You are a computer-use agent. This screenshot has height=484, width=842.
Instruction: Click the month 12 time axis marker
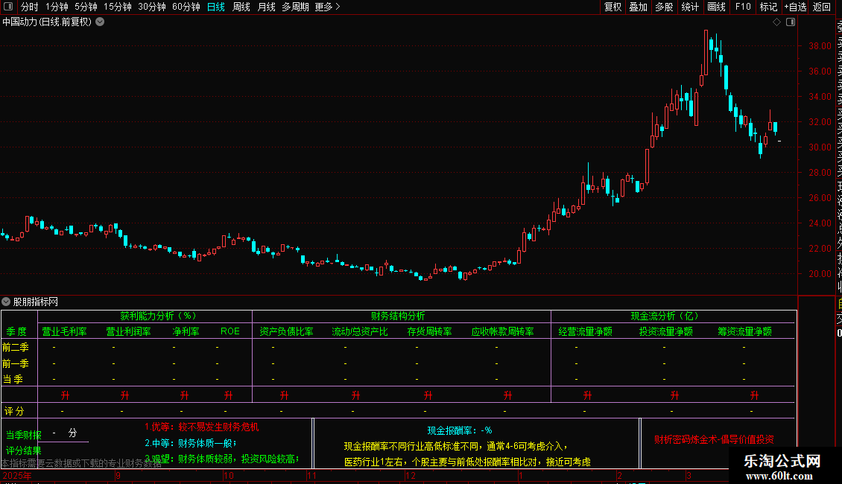pyautogui.click(x=411, y=475)
